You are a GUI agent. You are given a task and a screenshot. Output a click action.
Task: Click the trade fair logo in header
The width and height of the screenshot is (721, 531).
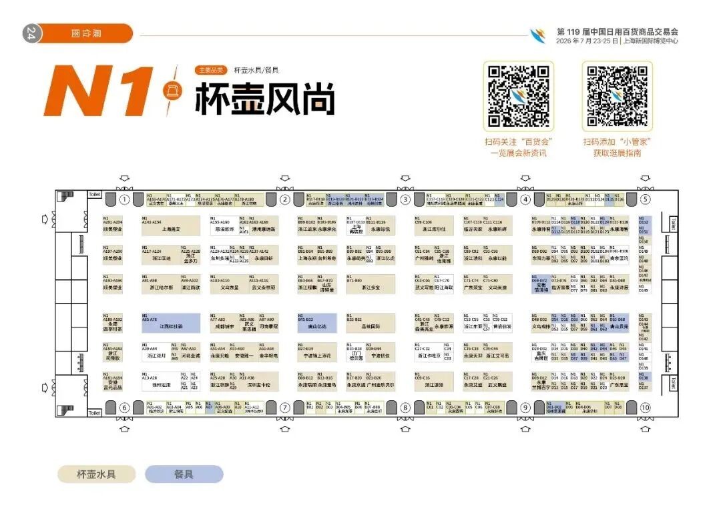tap(537, 35)
